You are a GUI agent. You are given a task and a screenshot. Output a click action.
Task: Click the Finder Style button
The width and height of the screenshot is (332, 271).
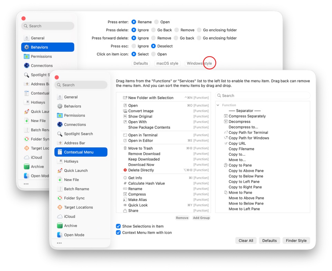pos(296,241)
